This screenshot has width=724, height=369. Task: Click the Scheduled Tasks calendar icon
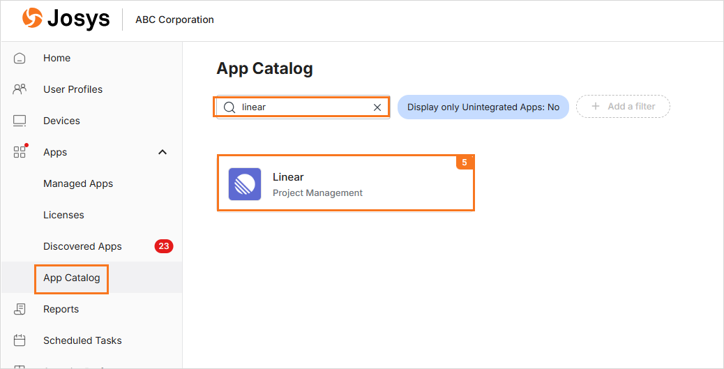tap(20, 340)
